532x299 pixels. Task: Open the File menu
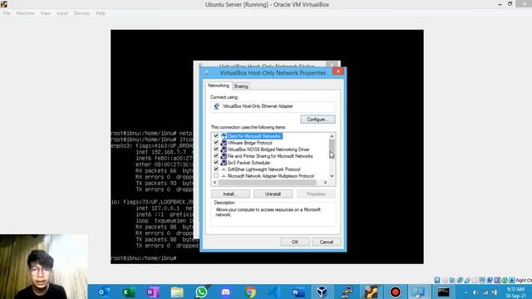click(x=7, y=13)
